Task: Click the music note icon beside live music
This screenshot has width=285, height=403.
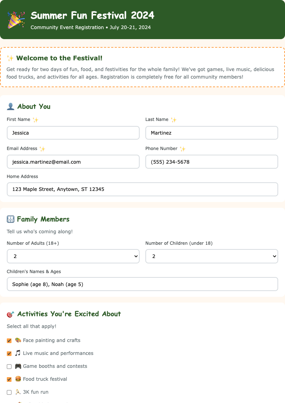Action: coord(18,353)
